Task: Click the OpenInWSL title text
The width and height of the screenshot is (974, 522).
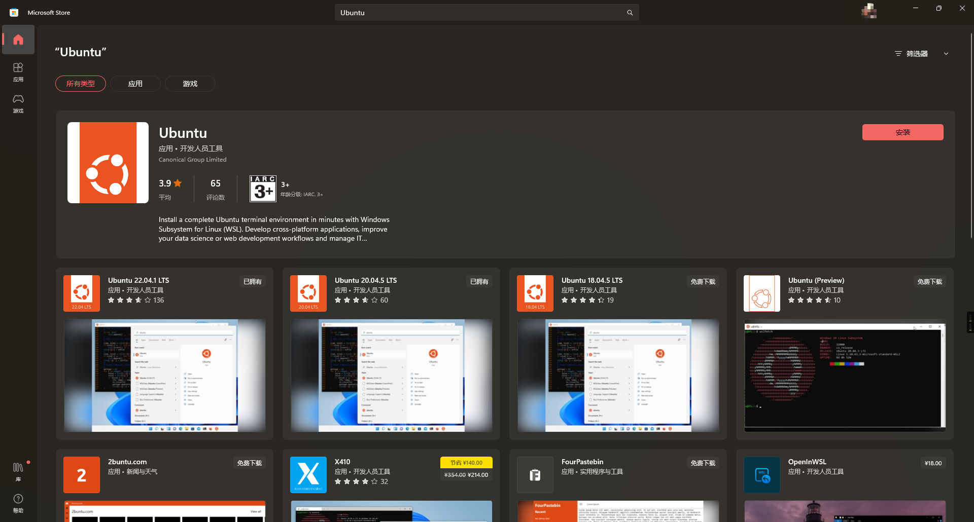Action: pyautogui.click(x=807, y=462)
